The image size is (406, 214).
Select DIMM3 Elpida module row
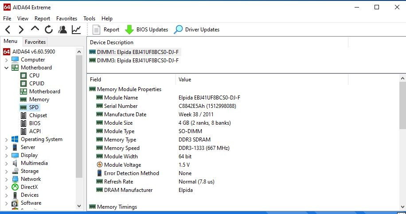(134, 61)
